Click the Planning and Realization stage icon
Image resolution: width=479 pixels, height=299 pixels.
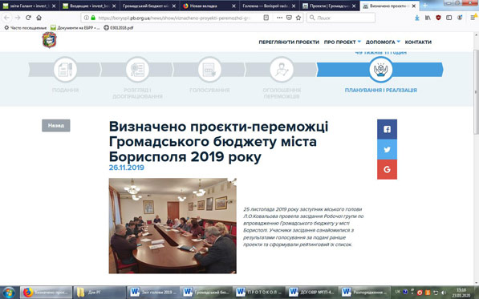click(380, 70)
